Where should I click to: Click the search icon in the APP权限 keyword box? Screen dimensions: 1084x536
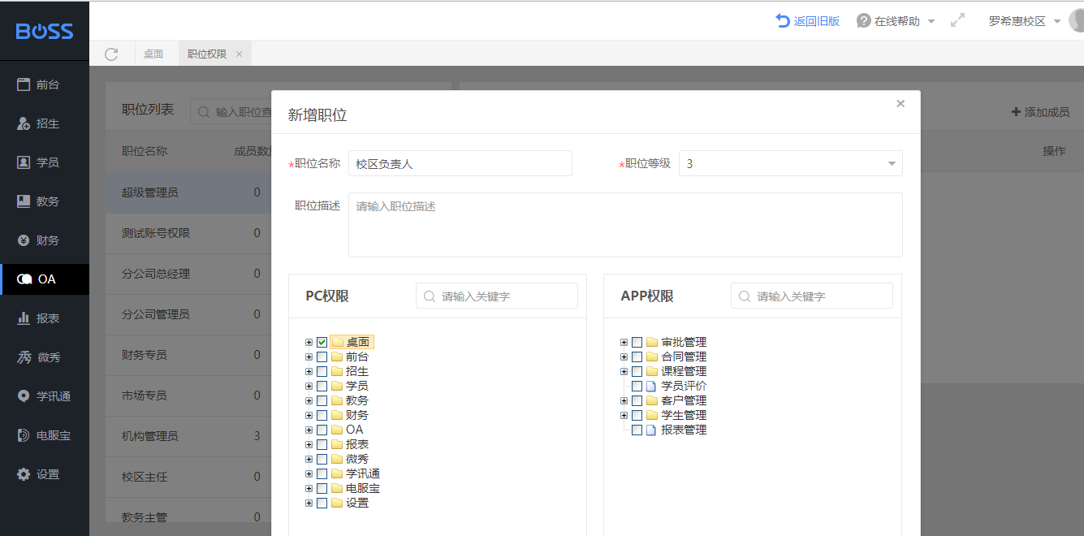pyautogui.click(x=745, y=296)
